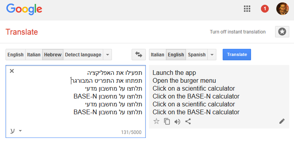Screen dimensions: 294x145
Task: Save translation with the star icon
Action: 156,121
